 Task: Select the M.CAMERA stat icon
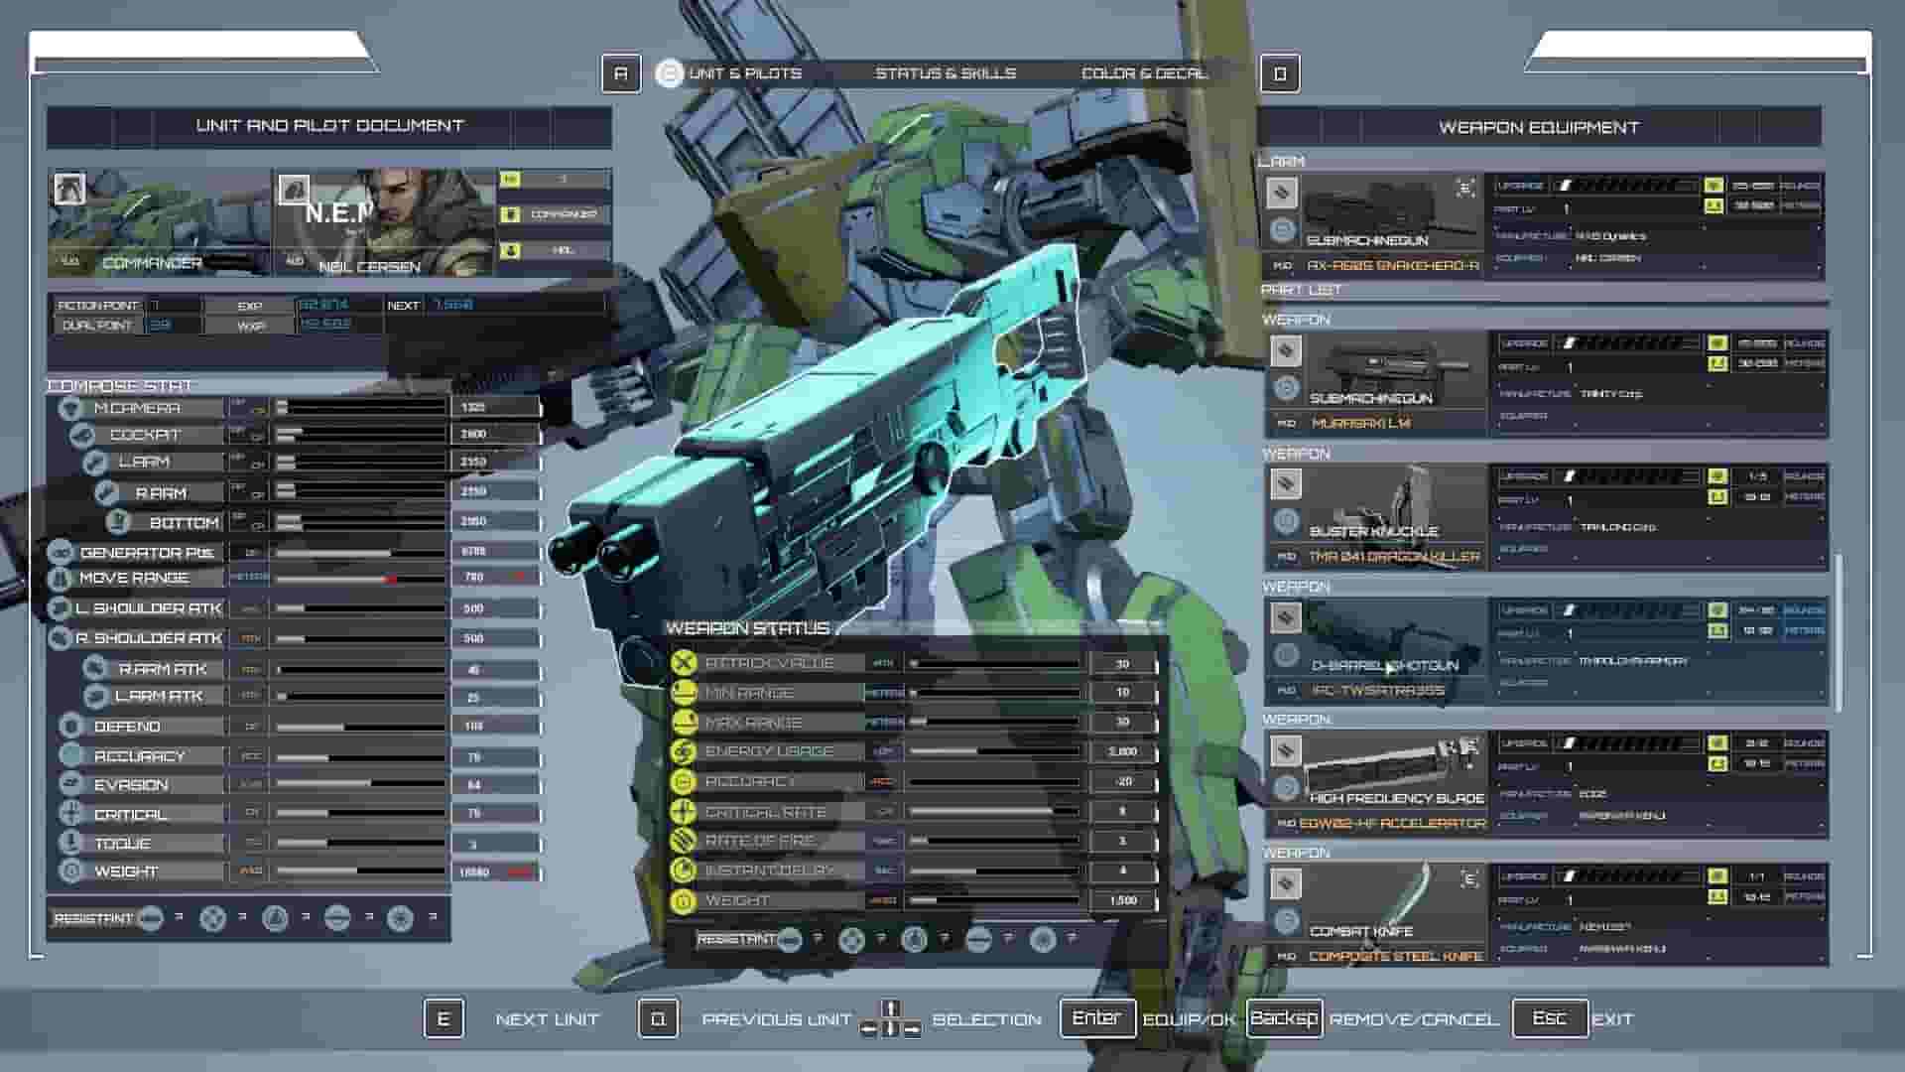[x=67, y=408]
